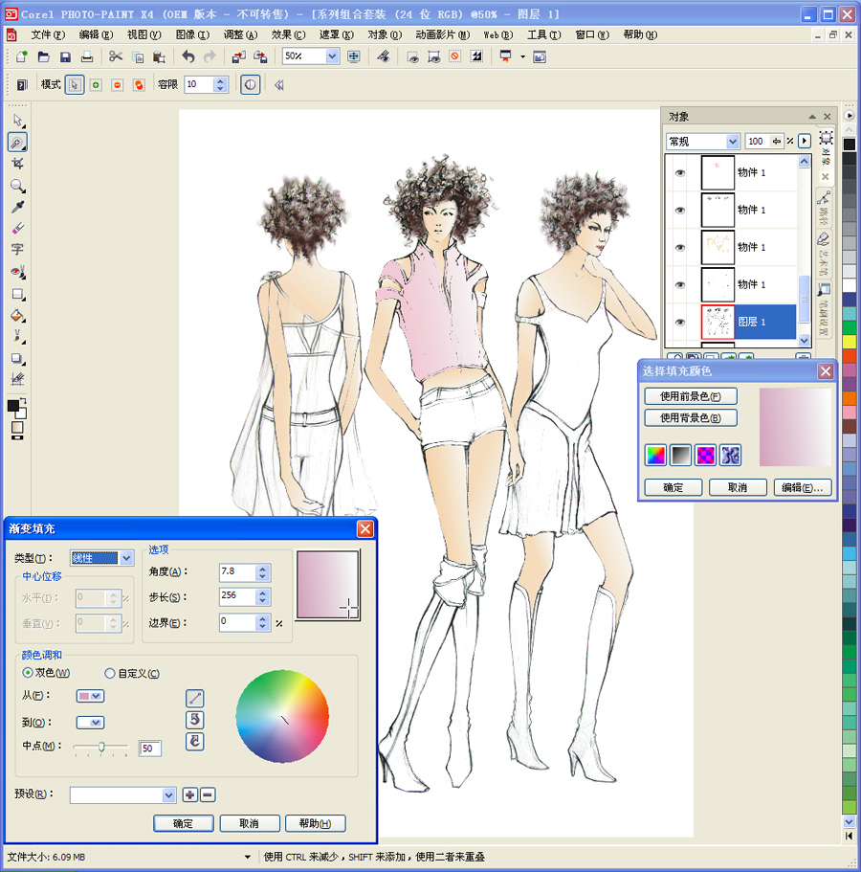861x872 pixels.
Task: Click the 中点(M) midpoint slider handle
Action: 101,747
